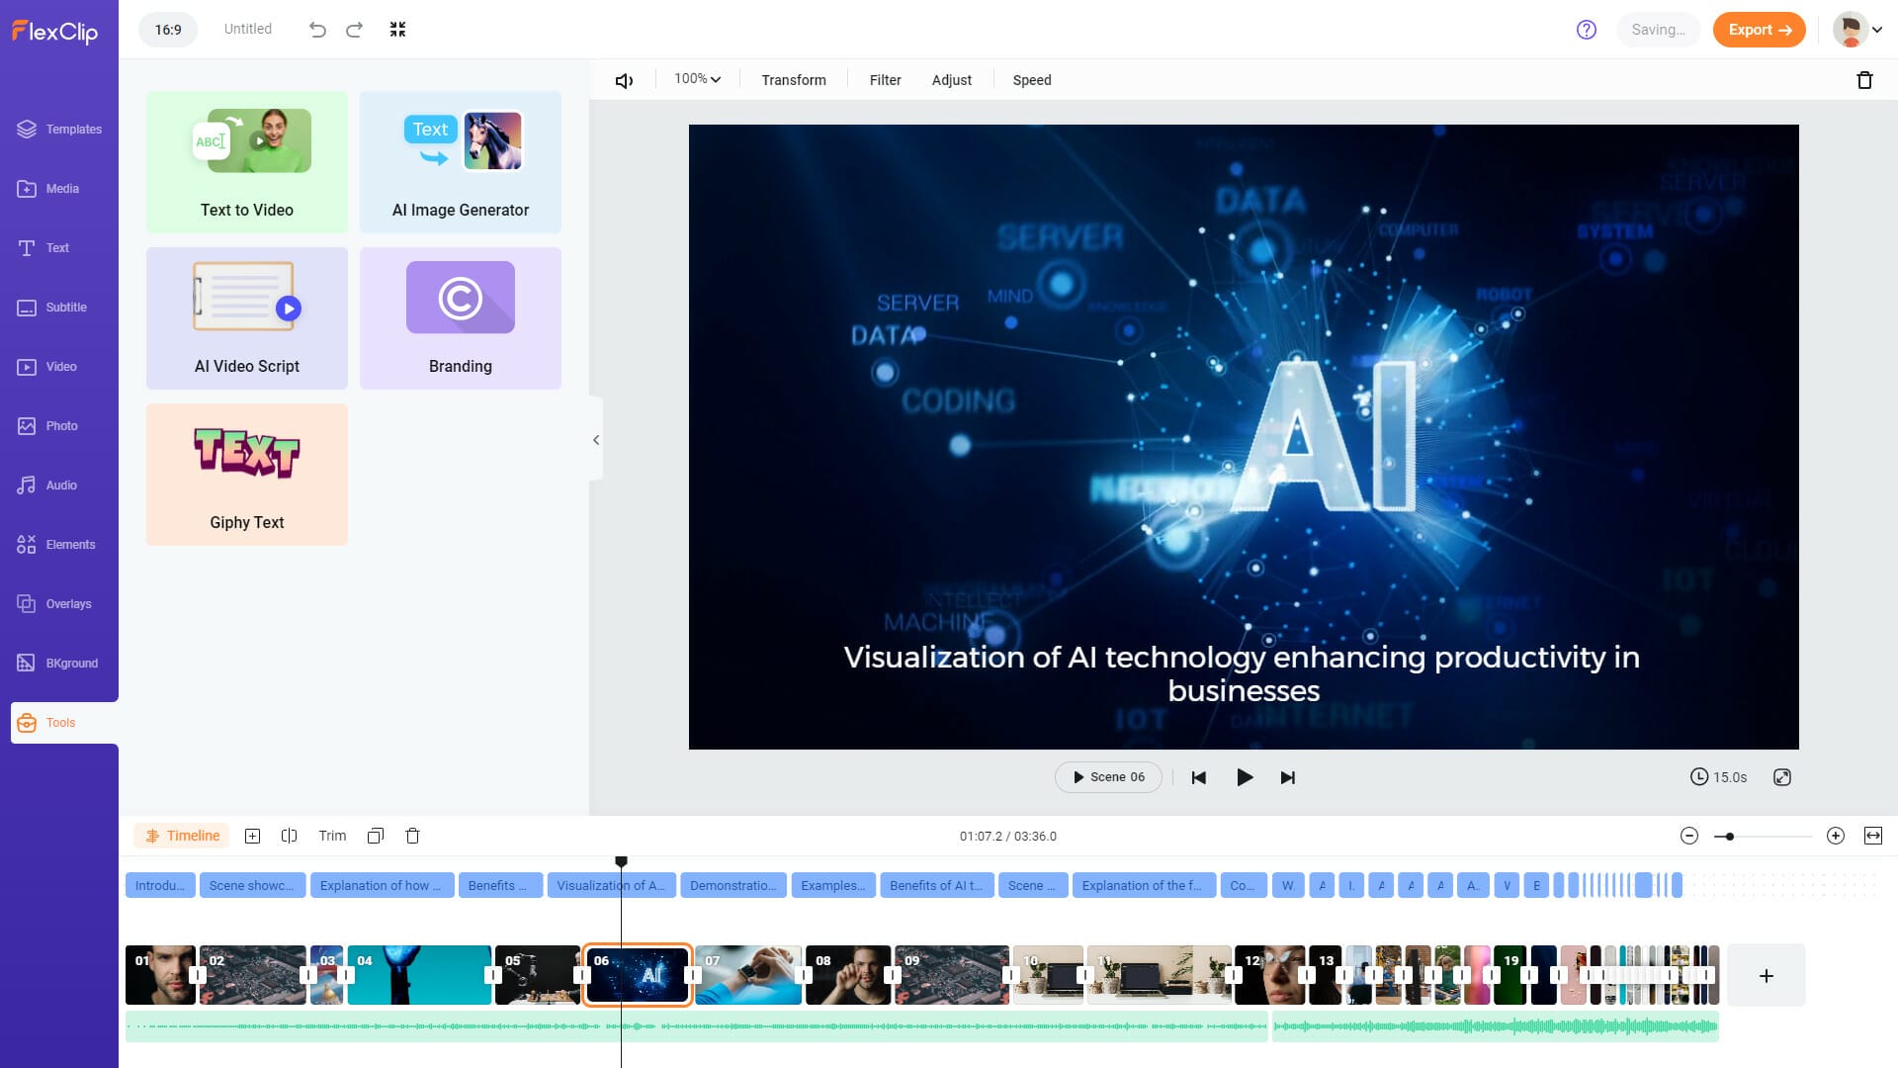1898x1068 pixels.
Task: Delete the selected scene from the timeline
Action: coord(413,836)
